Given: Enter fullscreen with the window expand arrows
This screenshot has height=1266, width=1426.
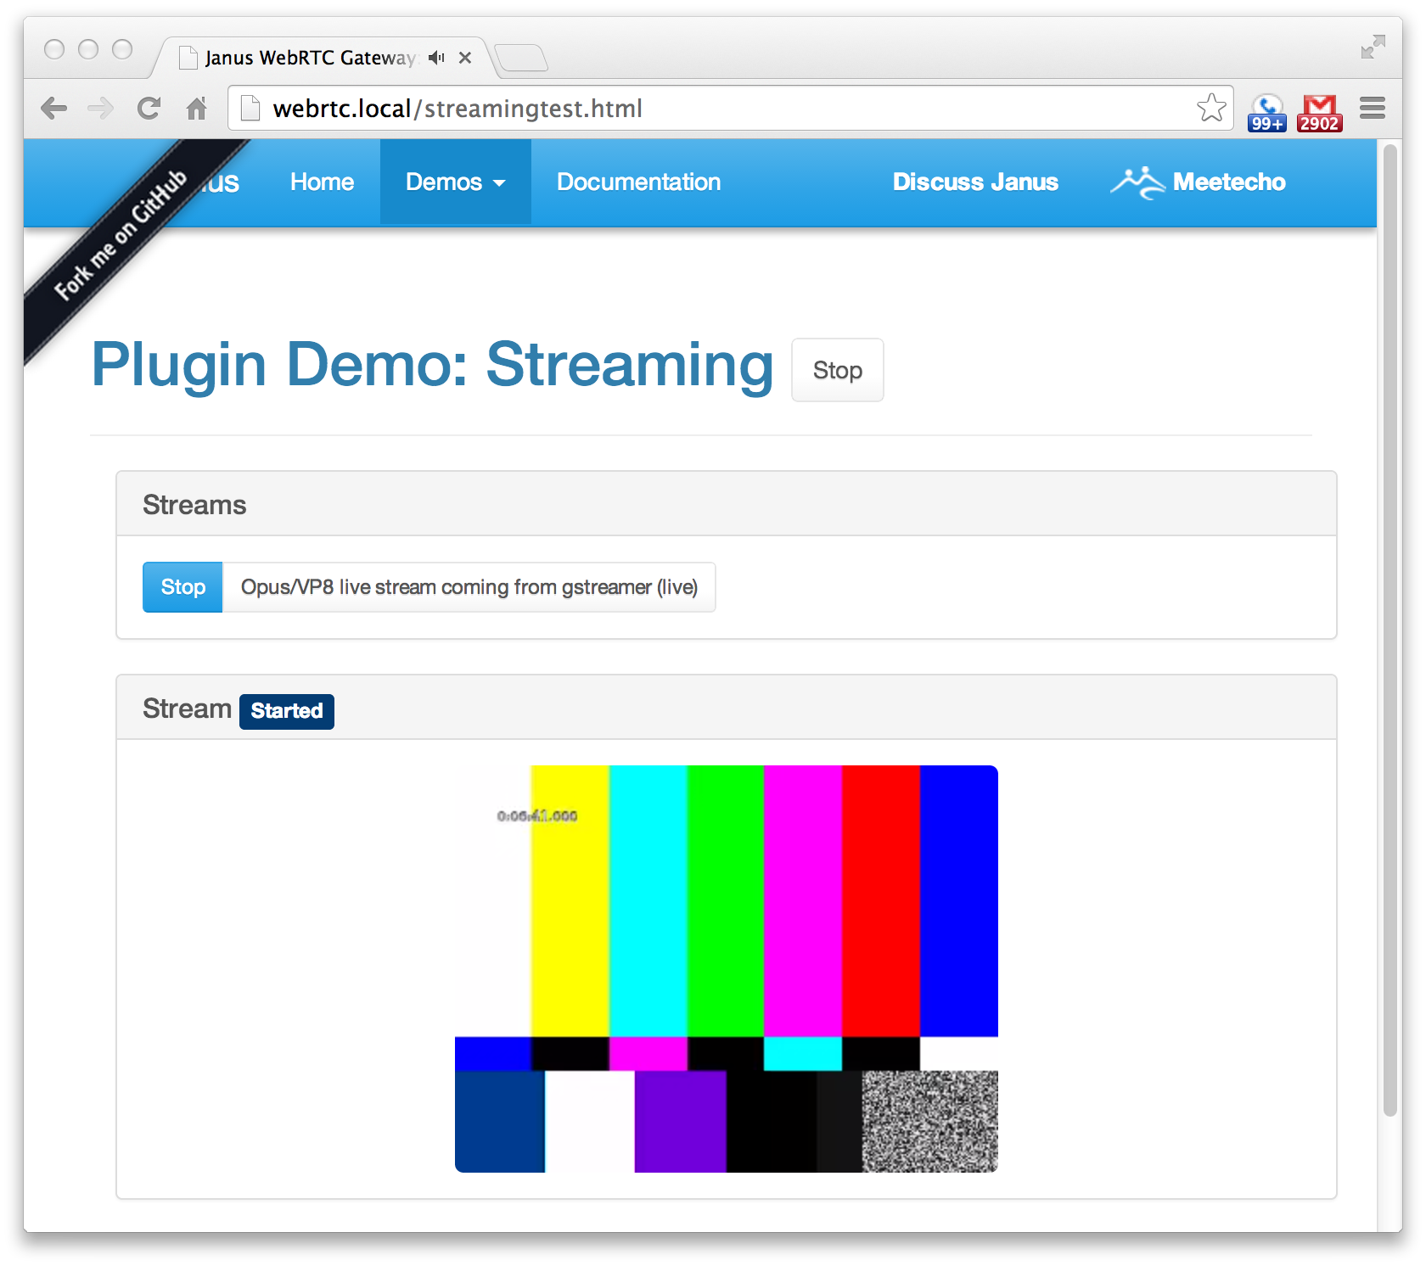Looking at the screenshot, I should 1373,47.
